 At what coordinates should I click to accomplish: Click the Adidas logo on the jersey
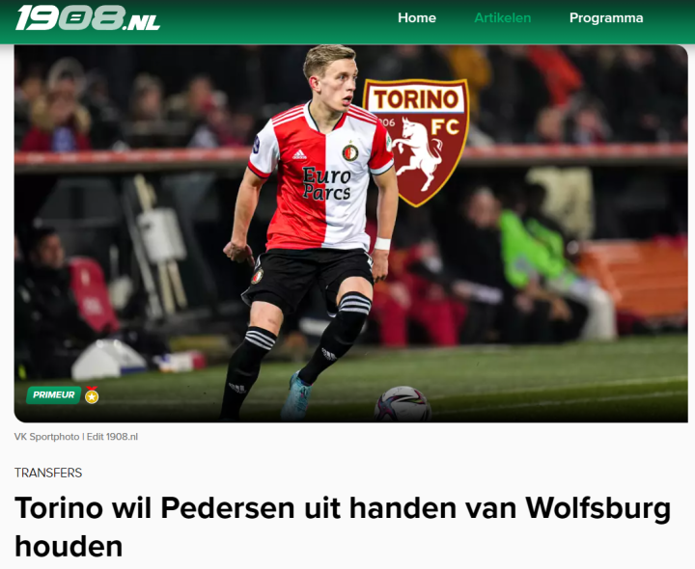[x=299, y=154]
